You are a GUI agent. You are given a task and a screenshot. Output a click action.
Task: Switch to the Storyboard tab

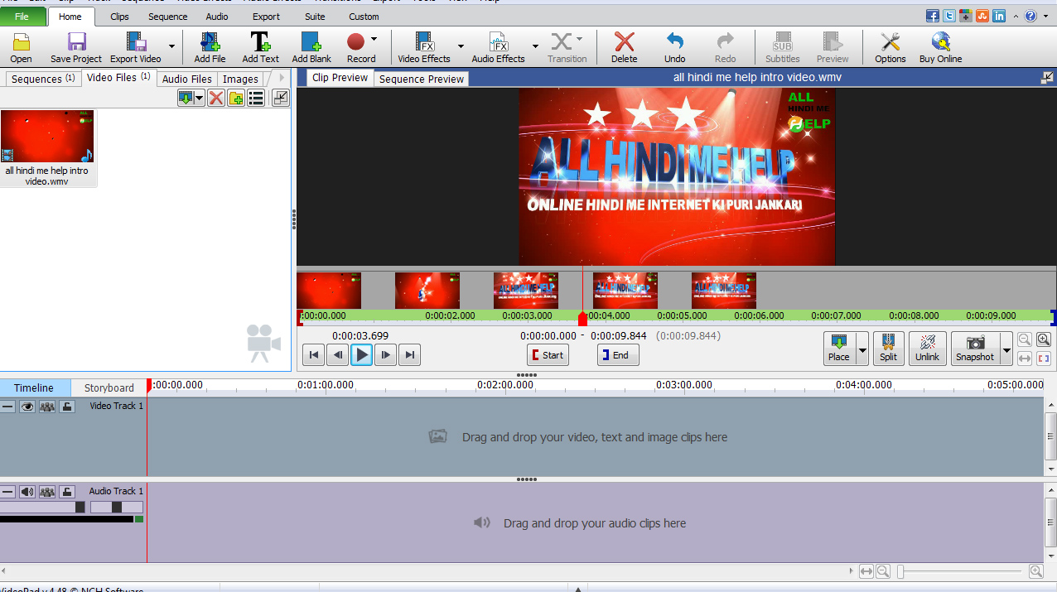[109, 387]
